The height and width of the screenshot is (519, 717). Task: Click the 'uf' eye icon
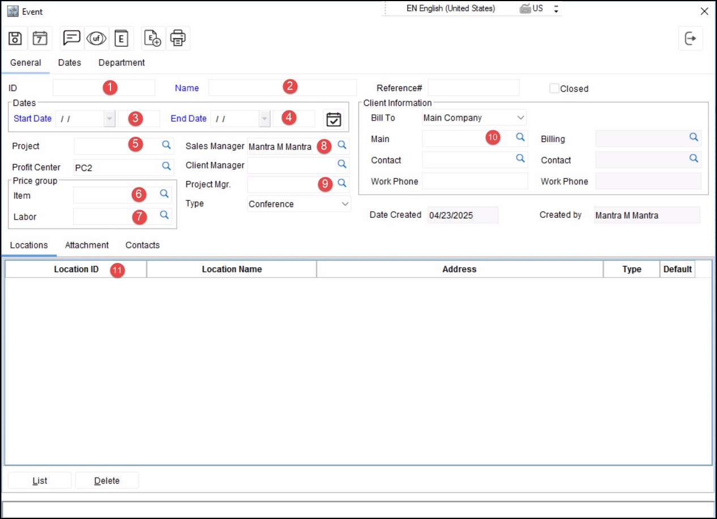[x=96, y=38]
